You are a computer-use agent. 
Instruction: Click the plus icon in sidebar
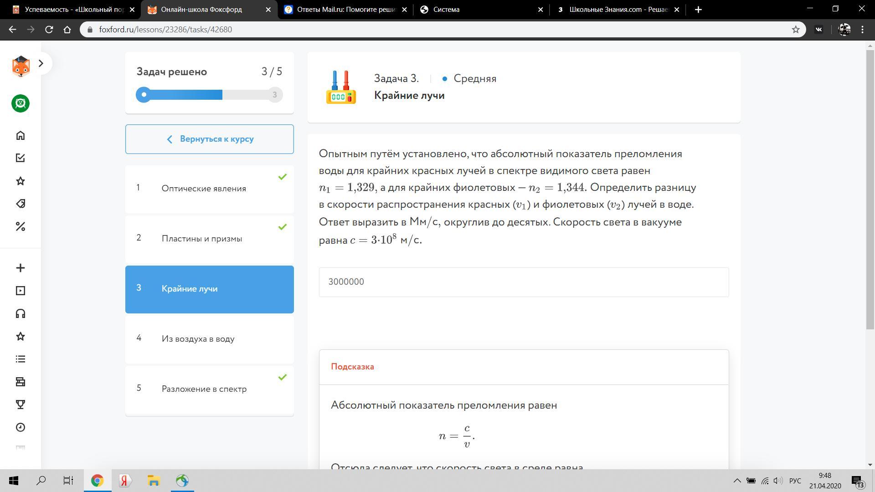(20, 268)
